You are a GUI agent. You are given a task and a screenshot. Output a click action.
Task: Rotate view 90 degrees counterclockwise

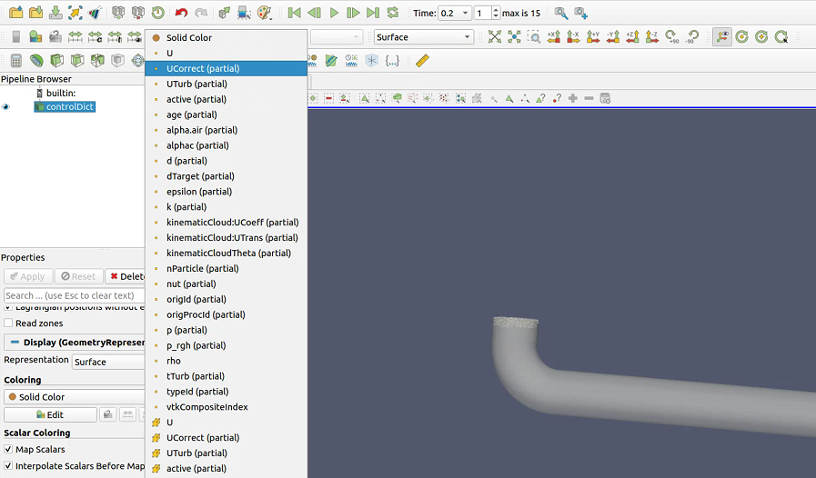pyautogui.click(x=692, y=36)
